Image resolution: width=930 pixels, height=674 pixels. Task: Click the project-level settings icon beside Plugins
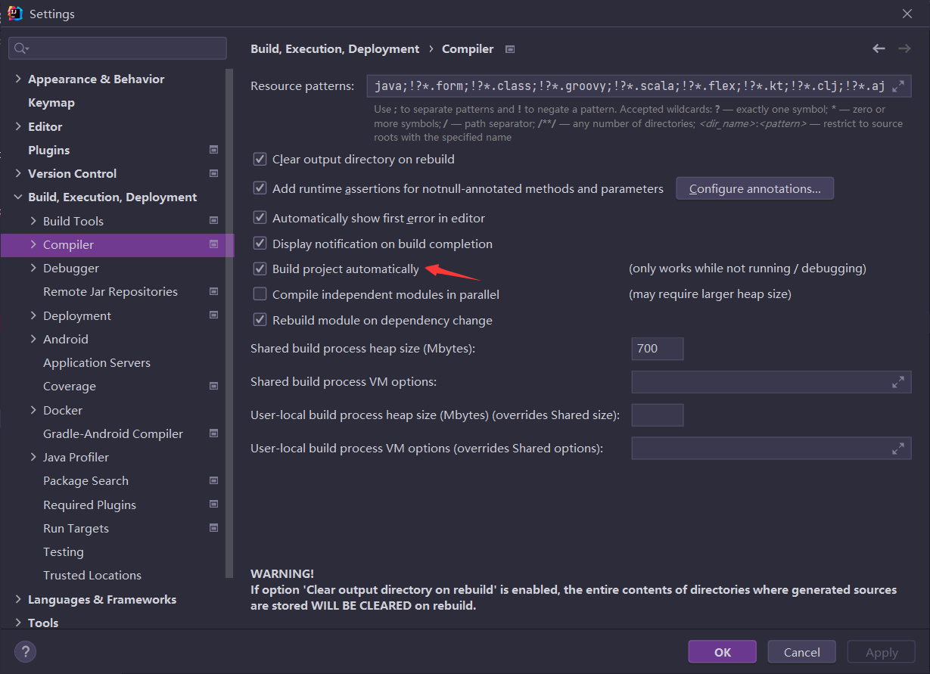pyautogui.click(x=214, y=150)
